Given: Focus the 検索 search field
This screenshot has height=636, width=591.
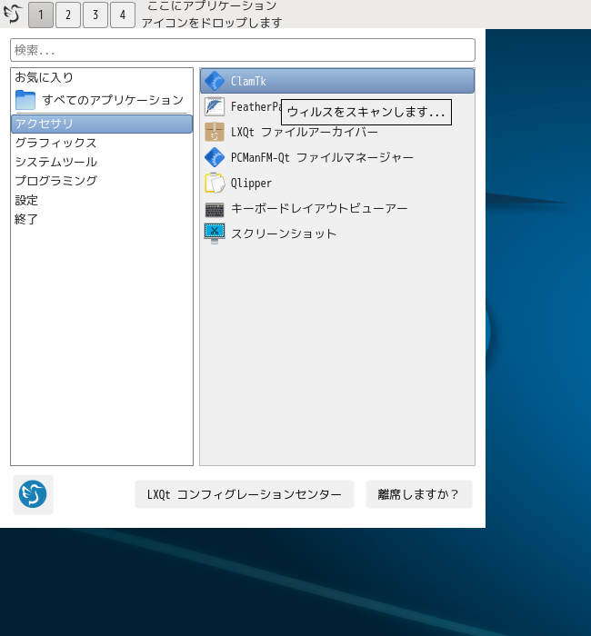Looking at the screenshot, I should (243, 50).
